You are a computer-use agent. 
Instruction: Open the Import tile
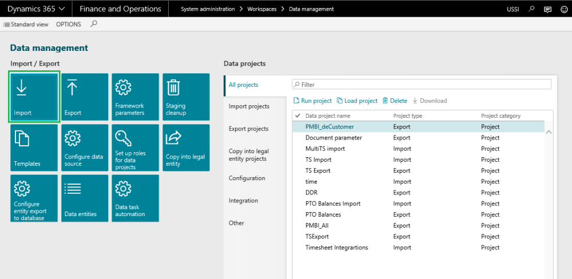[34, 97]
